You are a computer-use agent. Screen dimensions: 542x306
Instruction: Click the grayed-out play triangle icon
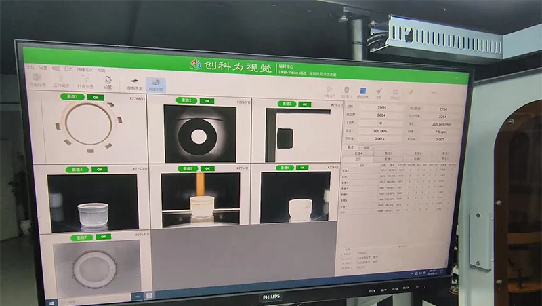[329, 91]
